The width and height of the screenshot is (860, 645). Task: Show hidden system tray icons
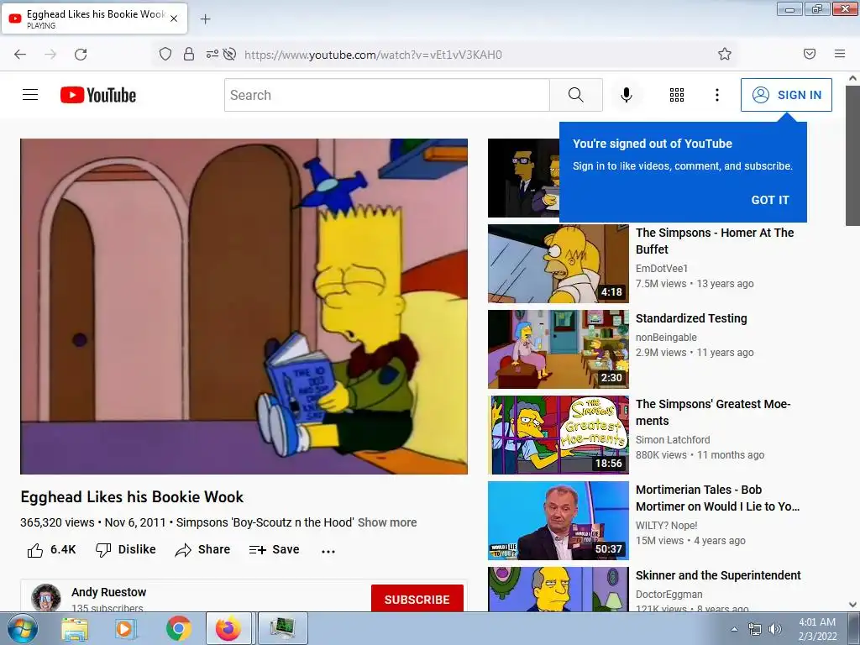pos(734,629)
